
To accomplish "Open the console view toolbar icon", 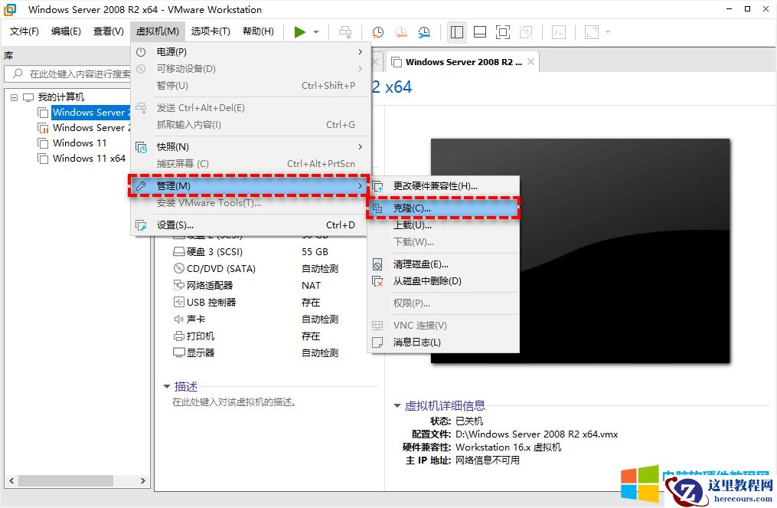I will [x=559, y=32].
